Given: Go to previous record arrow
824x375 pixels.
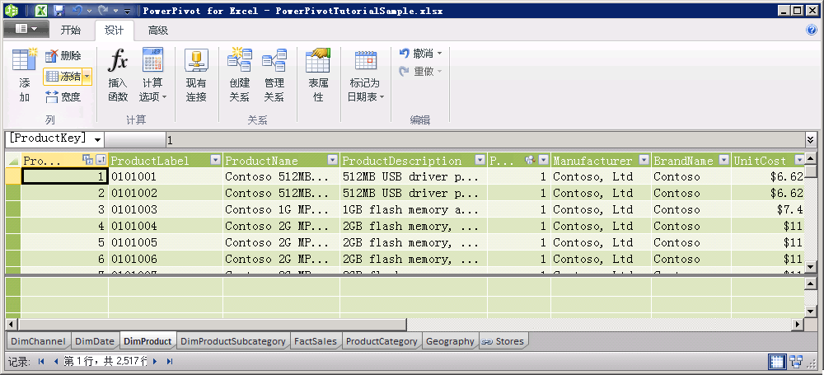Looking at the screenshot, I should pos(56,361).
